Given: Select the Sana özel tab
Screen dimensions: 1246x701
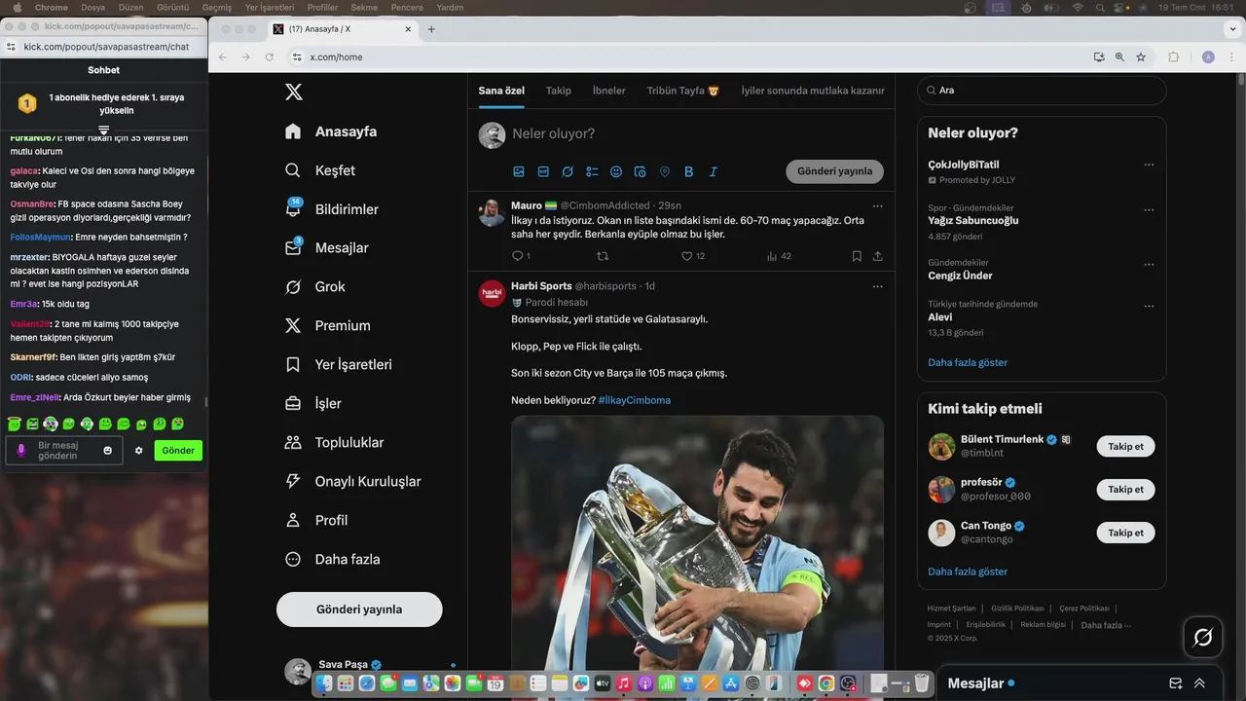Looking at the screenshot, I should (501, 91).
